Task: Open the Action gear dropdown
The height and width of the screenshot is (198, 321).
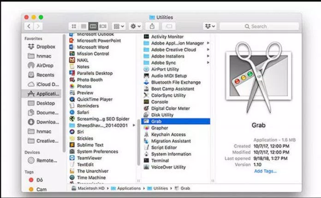Action: [136, 26]
